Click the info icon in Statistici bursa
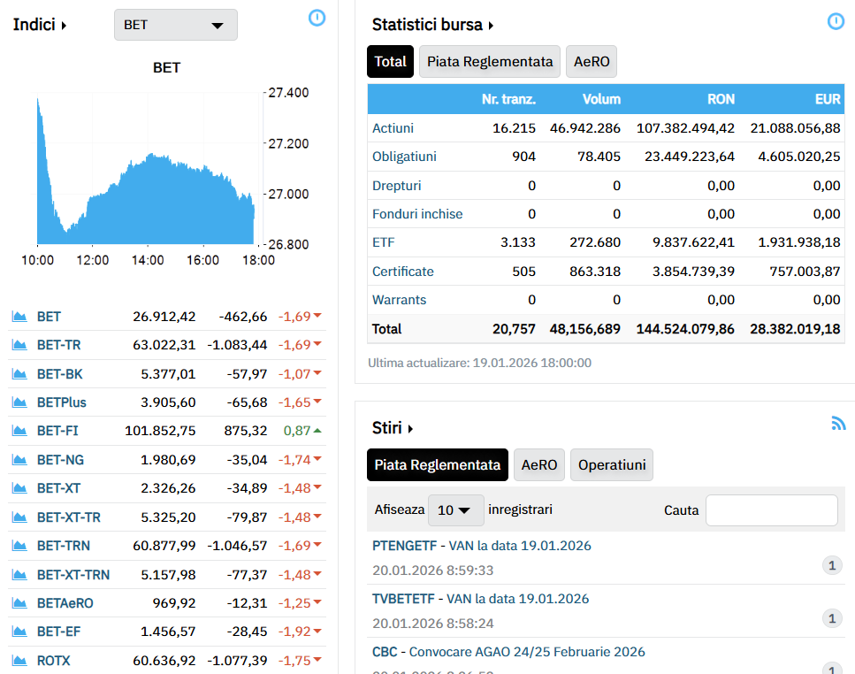The image size is (855, 674). 835,21
